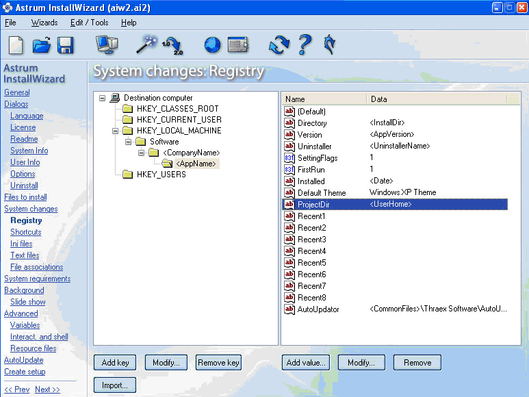Select the Recent8 registry value row
529x397 pixels.
(395, 298)
